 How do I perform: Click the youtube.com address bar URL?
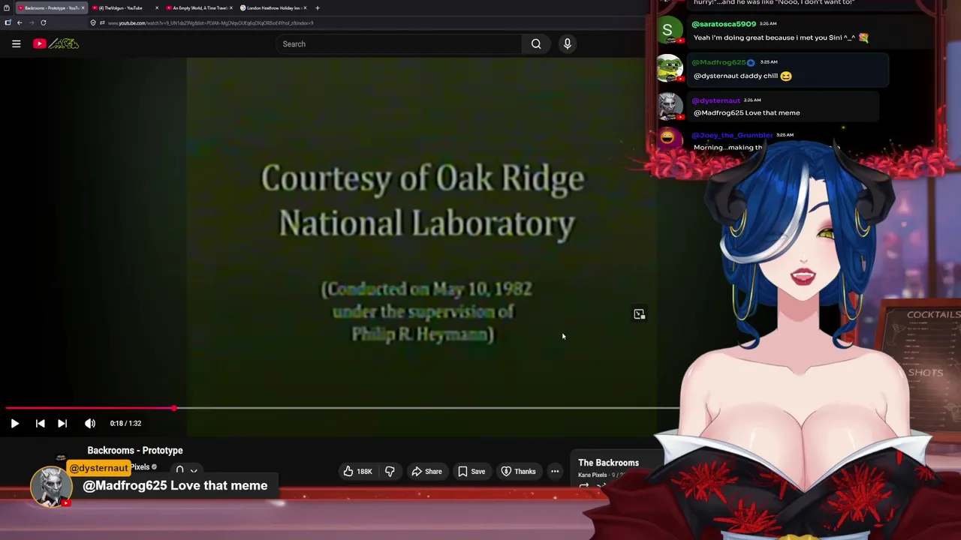point(210,22)
